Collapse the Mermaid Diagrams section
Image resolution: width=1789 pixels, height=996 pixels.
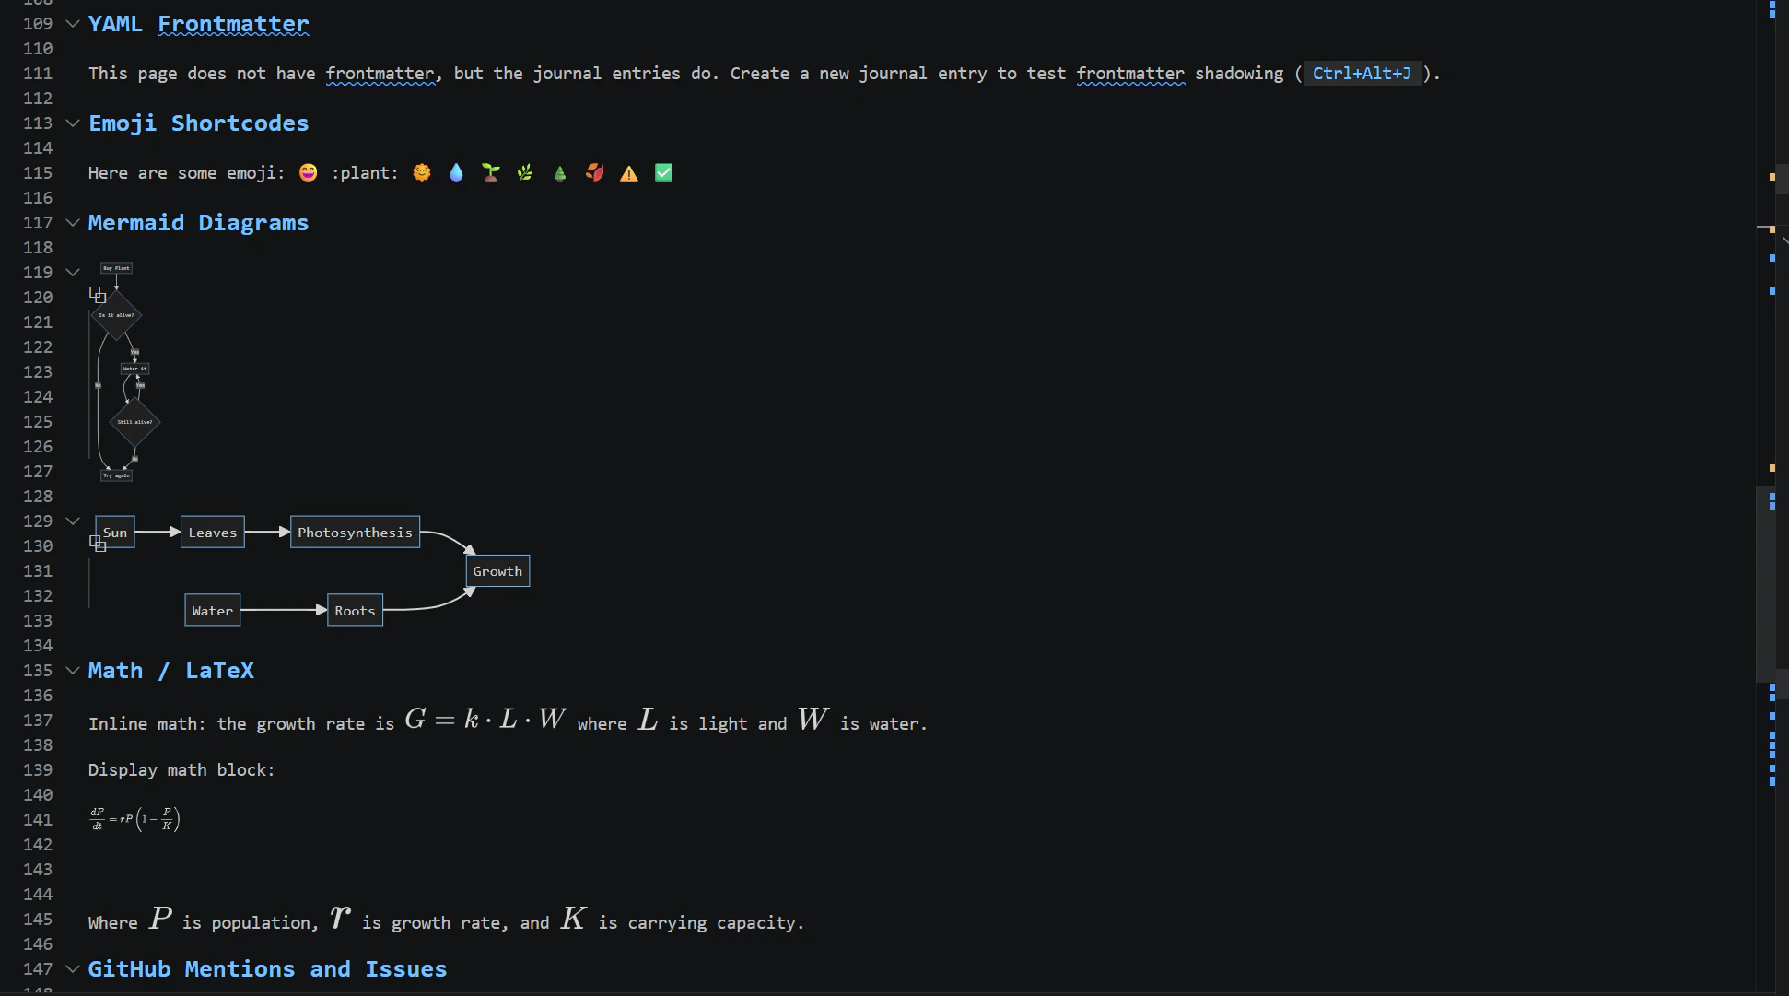click(72, 222)
